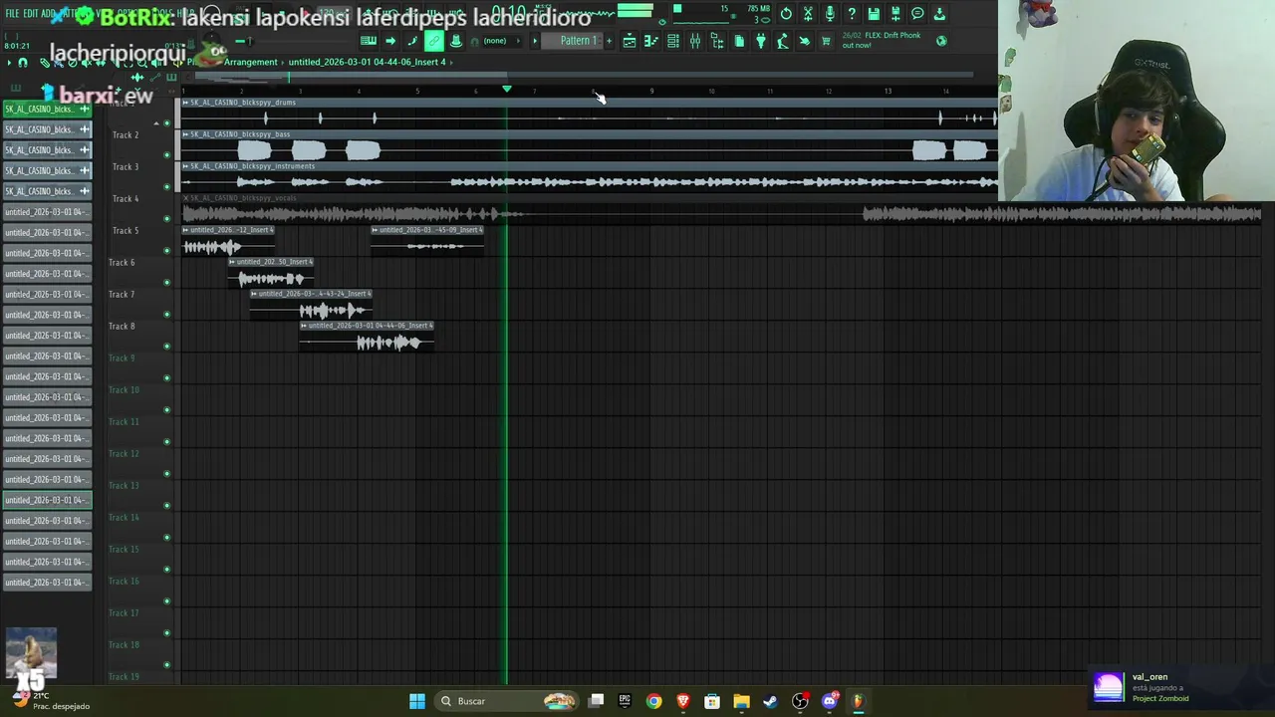Open Epic Games launcher from the taskbar
Image resolution: width=1275 pixels, height=717 pixels.
coord(625,701)
